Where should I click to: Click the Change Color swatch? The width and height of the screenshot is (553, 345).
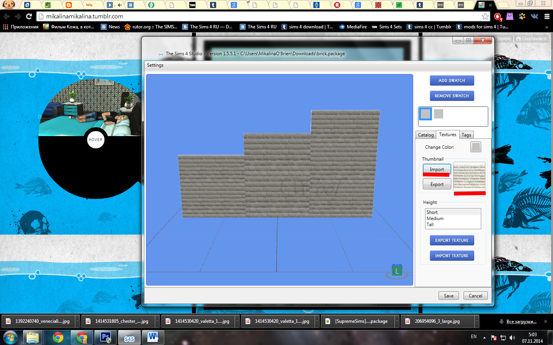(475, 147)
